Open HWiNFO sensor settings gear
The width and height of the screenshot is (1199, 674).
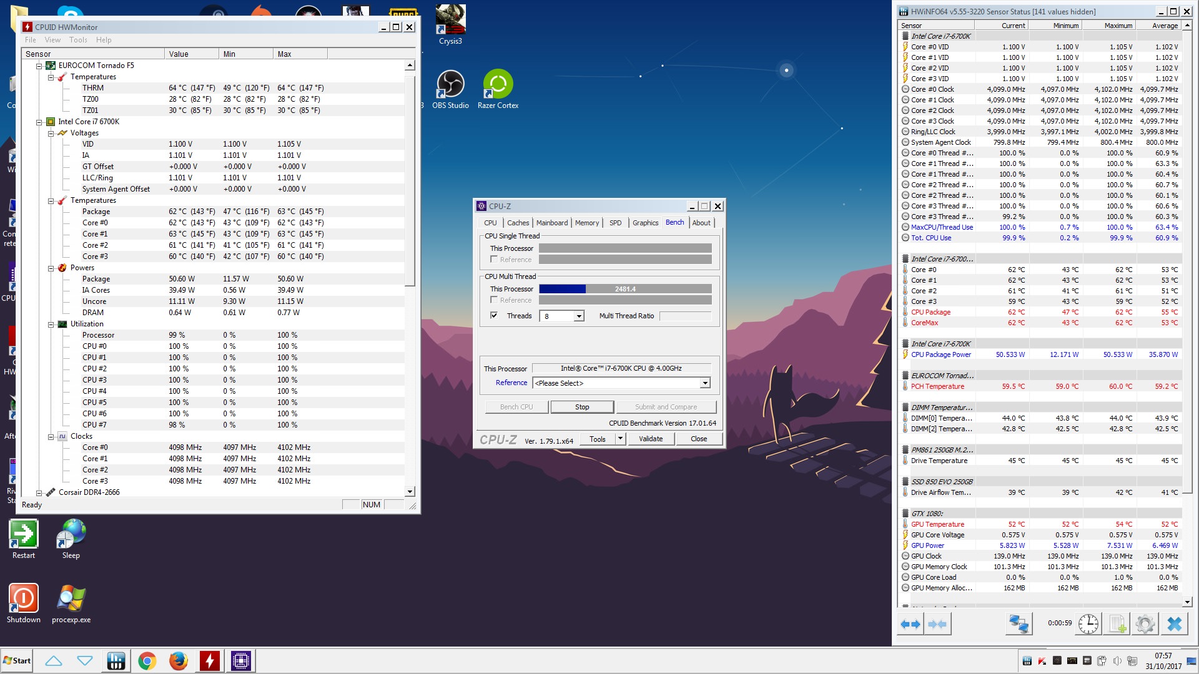click(1145, 624)
